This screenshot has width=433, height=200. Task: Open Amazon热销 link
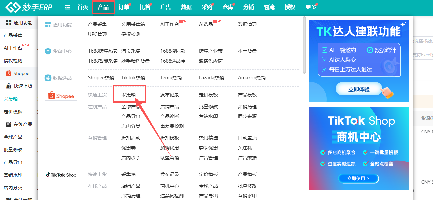252,78
